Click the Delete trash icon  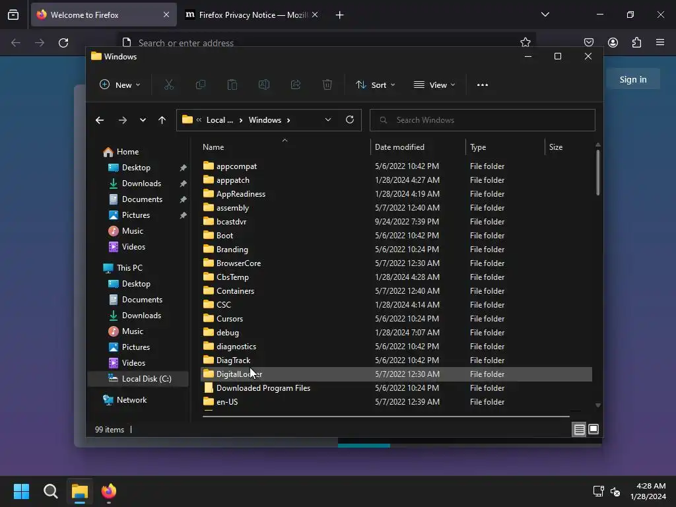[327, 85]
